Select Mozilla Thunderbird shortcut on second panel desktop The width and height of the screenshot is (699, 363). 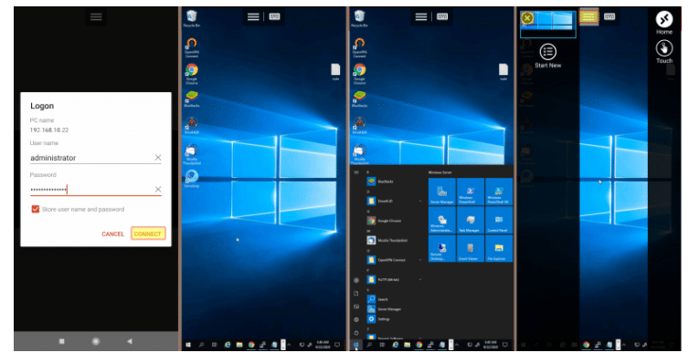click(192, 154)
